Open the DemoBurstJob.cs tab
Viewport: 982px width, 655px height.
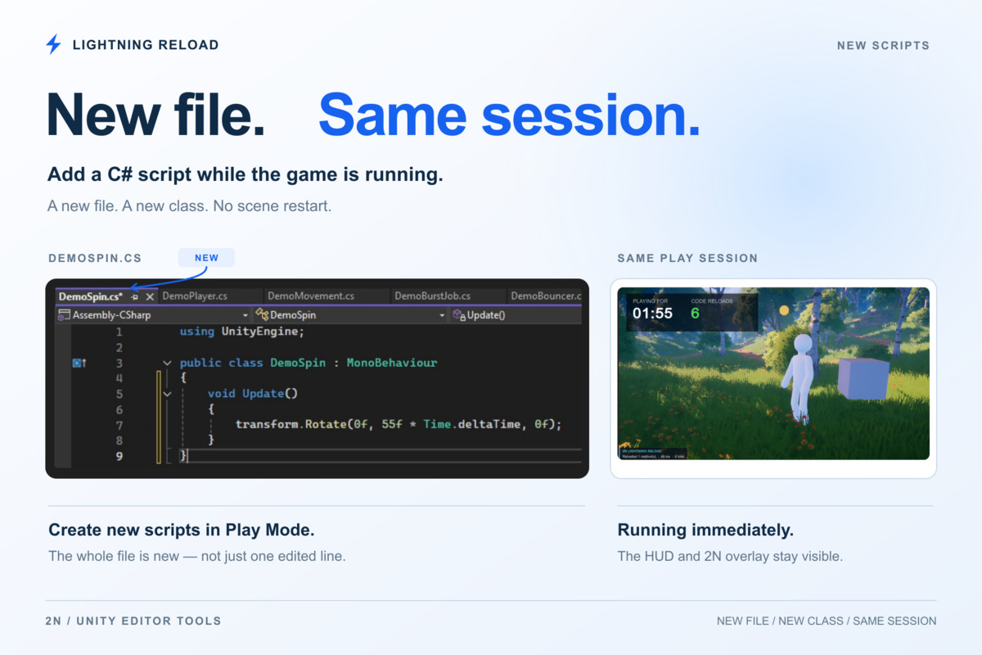tap(432, 296)
